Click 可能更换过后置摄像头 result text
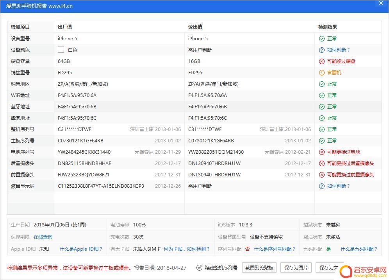The width and height of the screenshot is (389, 280). (x=350, y=163)
